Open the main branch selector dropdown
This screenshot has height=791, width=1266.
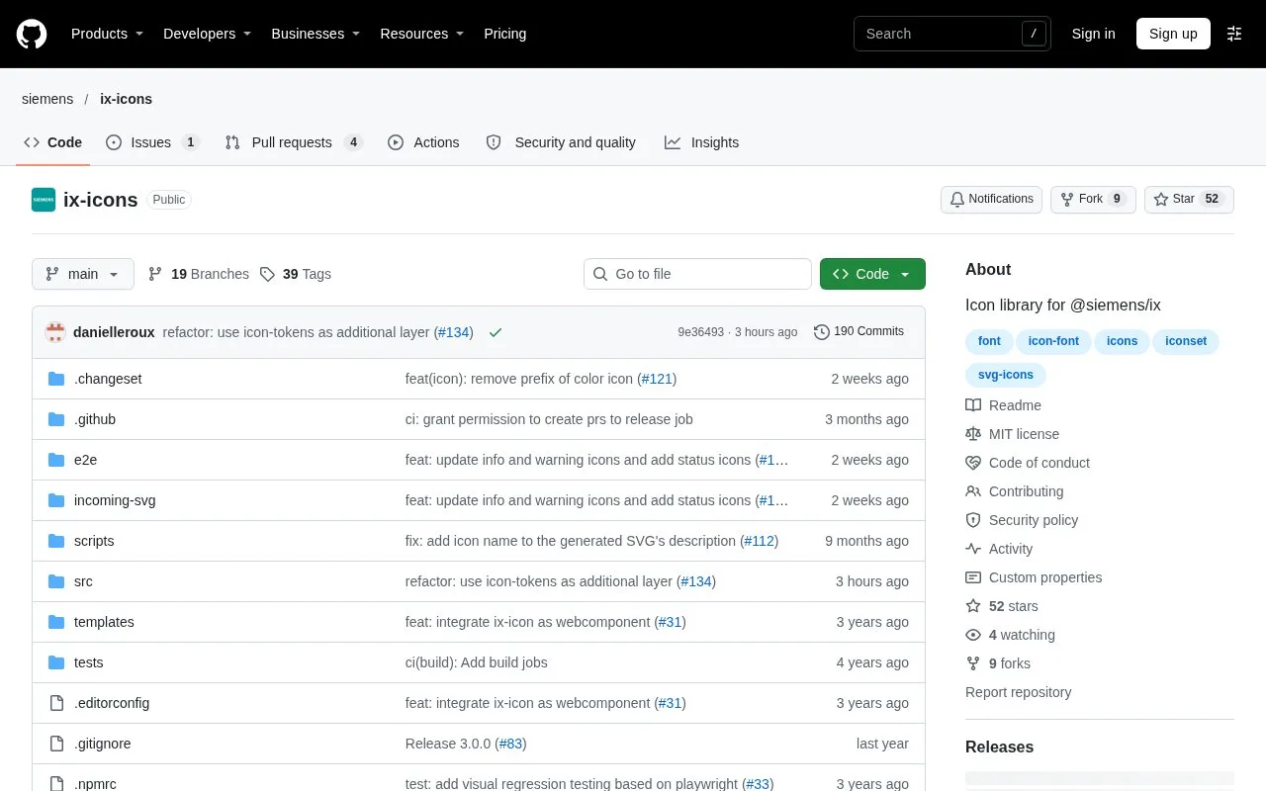point(83,274)
